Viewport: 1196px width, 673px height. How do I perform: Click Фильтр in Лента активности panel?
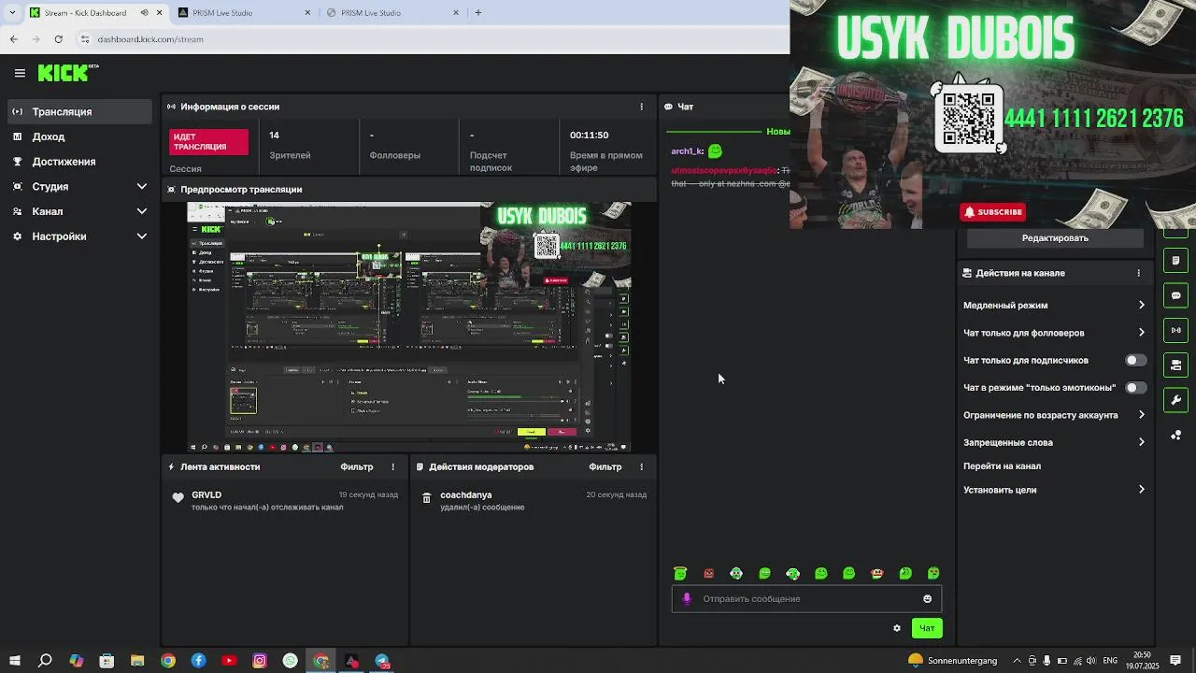[356, 466]
